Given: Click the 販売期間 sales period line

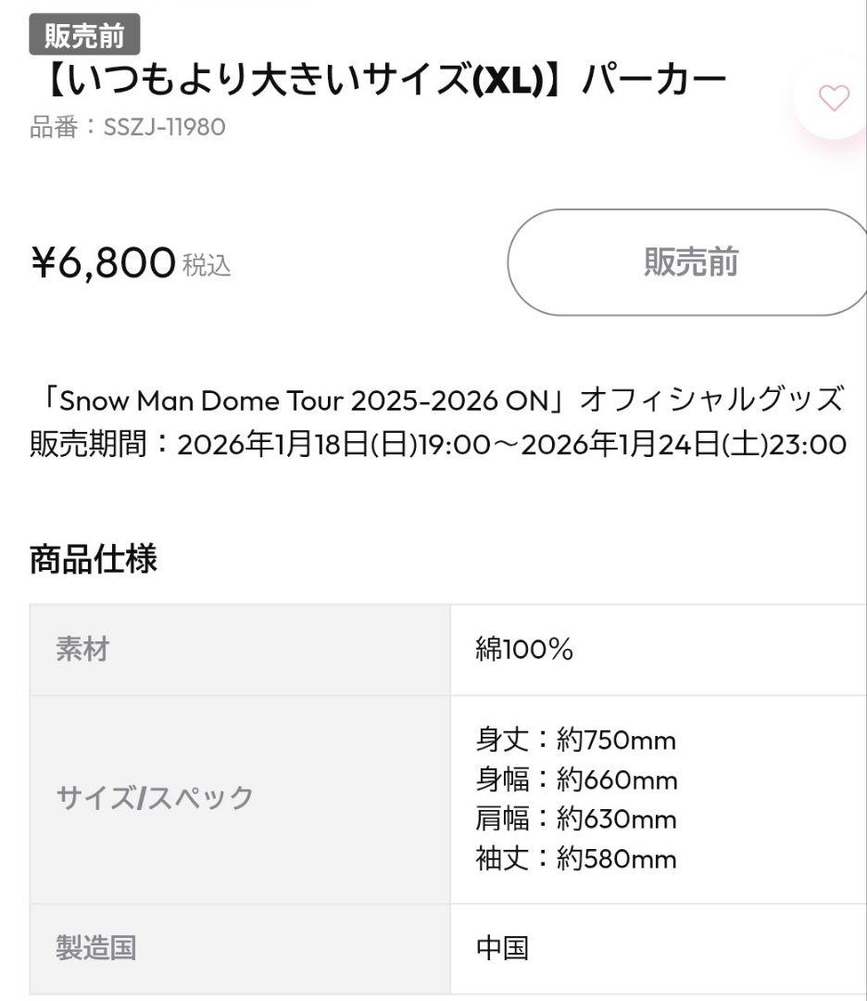Looking at the screenshot, I should tap(437, 445).
